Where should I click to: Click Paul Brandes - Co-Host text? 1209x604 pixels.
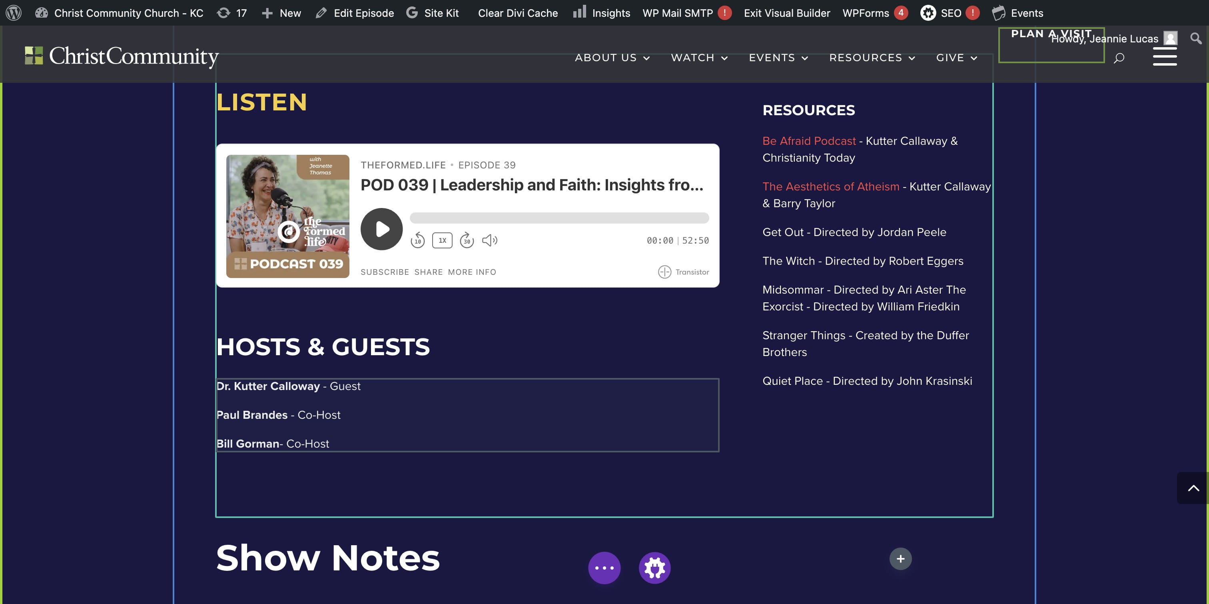[x=278, y=415]
